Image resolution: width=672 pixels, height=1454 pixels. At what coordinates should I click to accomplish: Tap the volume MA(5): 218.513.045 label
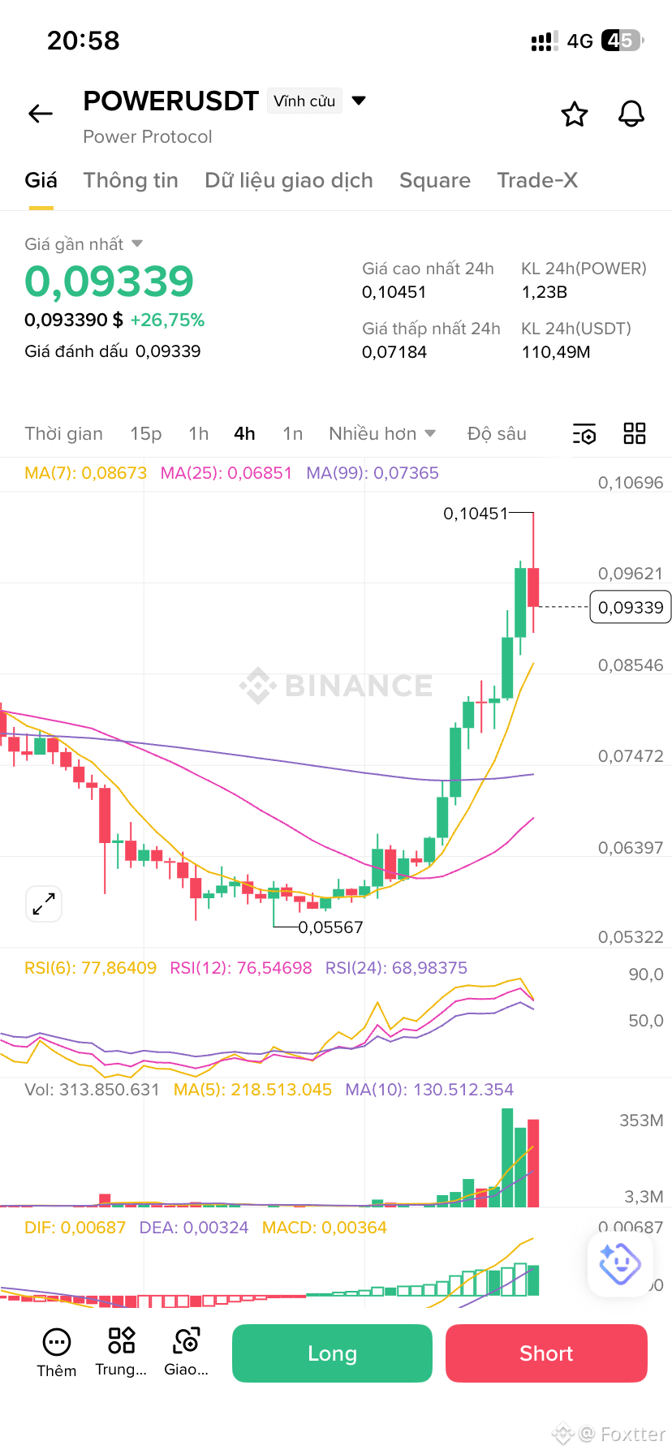pyautogui.click(x=253, y=1090)
